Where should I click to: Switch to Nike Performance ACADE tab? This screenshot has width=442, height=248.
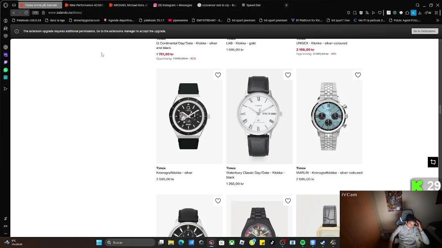pos(84,5)
